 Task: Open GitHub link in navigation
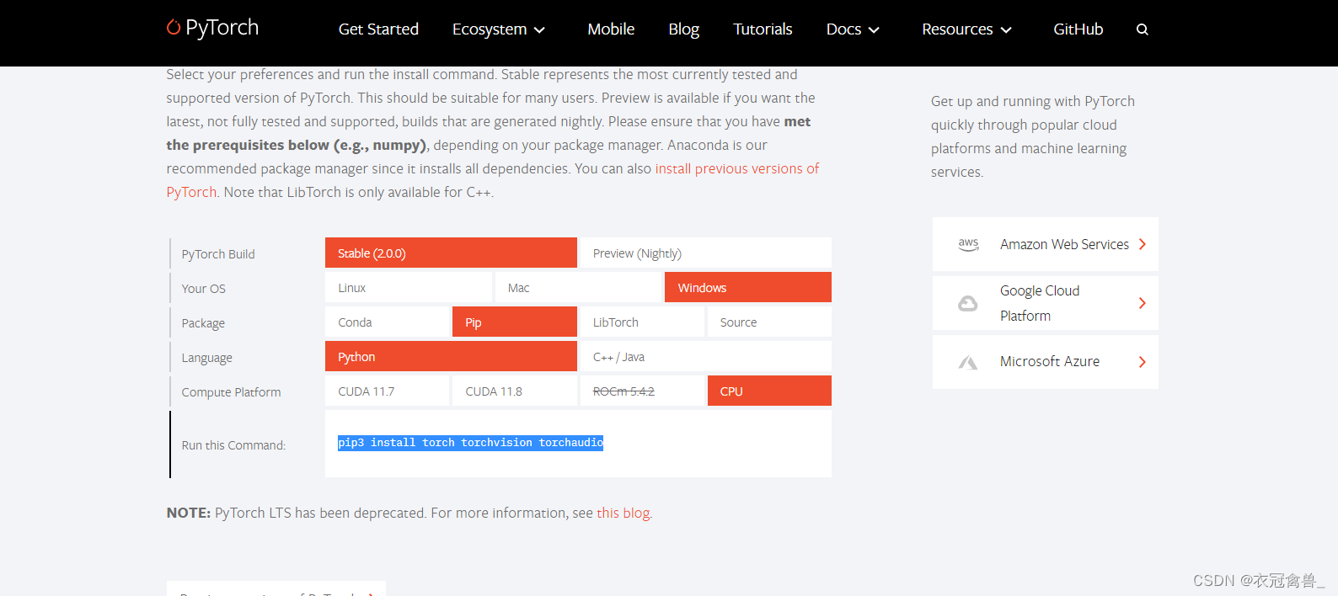click(x=1078, y=29)
